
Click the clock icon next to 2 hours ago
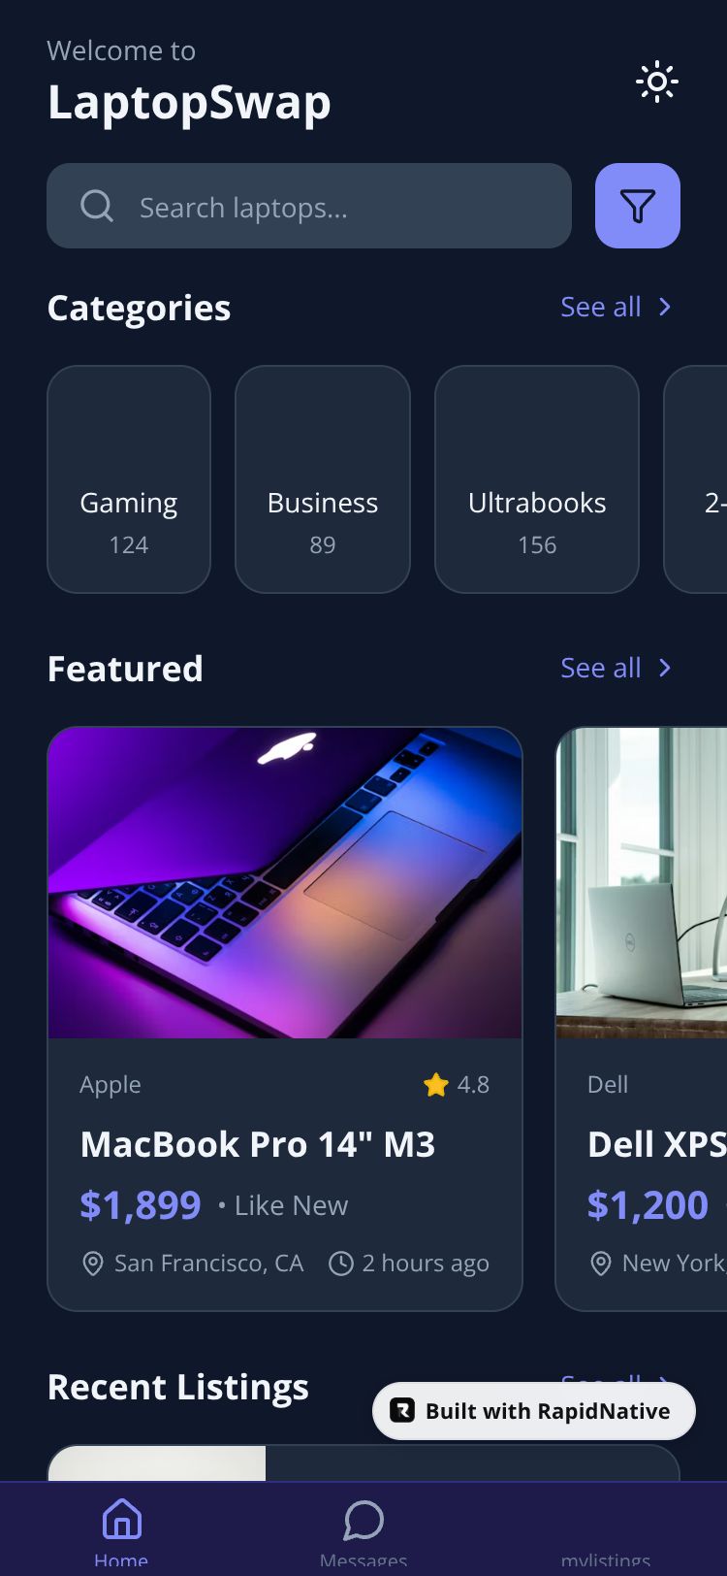click(341, 1264)
